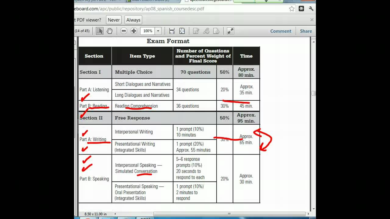The width and height of the screenshot is (390, 219).
Task: Click the page number indicator (14 of 45)
Action: coord(82,31)
